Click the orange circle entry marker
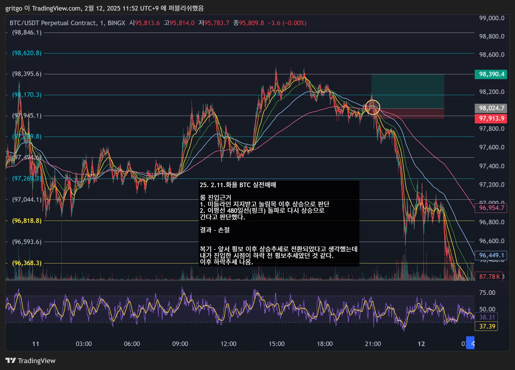The width and height of the screenshot is (515, 370). (373, 107)
